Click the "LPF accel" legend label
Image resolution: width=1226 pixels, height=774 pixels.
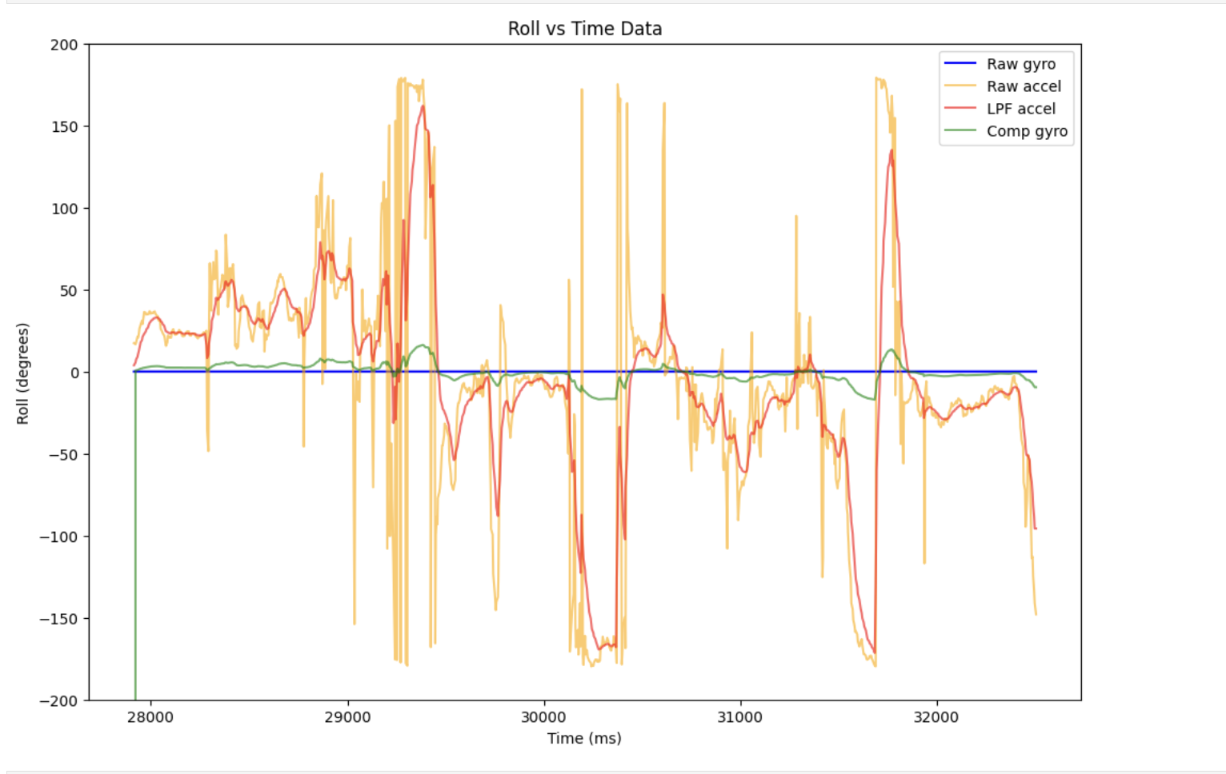tap(1020, 109)
